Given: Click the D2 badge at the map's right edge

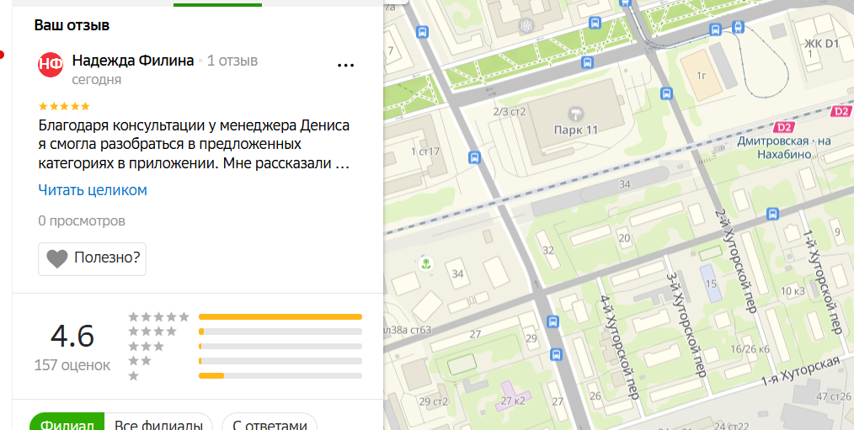Looking at the screenshot, I should pos(841,111).
